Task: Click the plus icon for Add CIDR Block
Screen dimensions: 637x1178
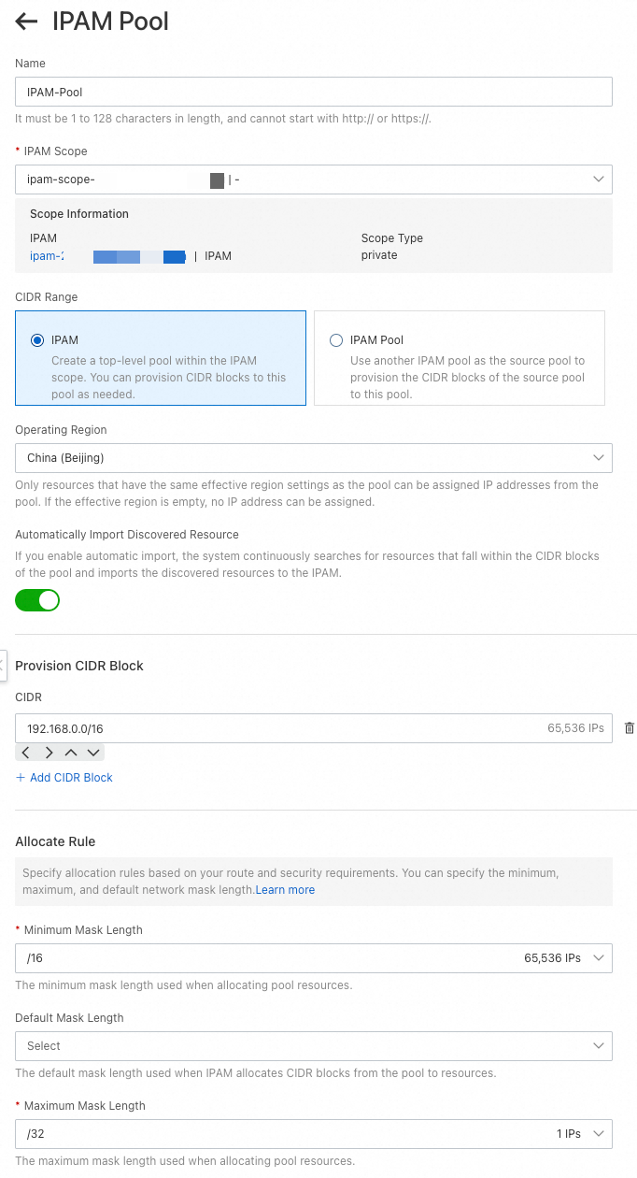Action: click(x=21, y=778)
